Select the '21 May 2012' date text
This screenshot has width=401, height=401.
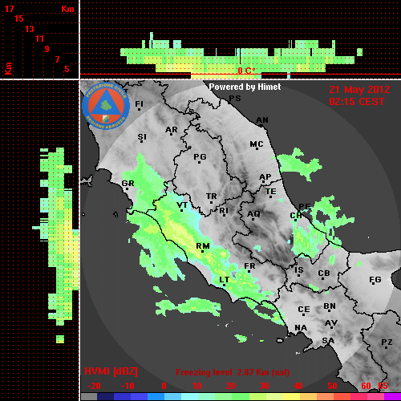click(x=359, y=90)
